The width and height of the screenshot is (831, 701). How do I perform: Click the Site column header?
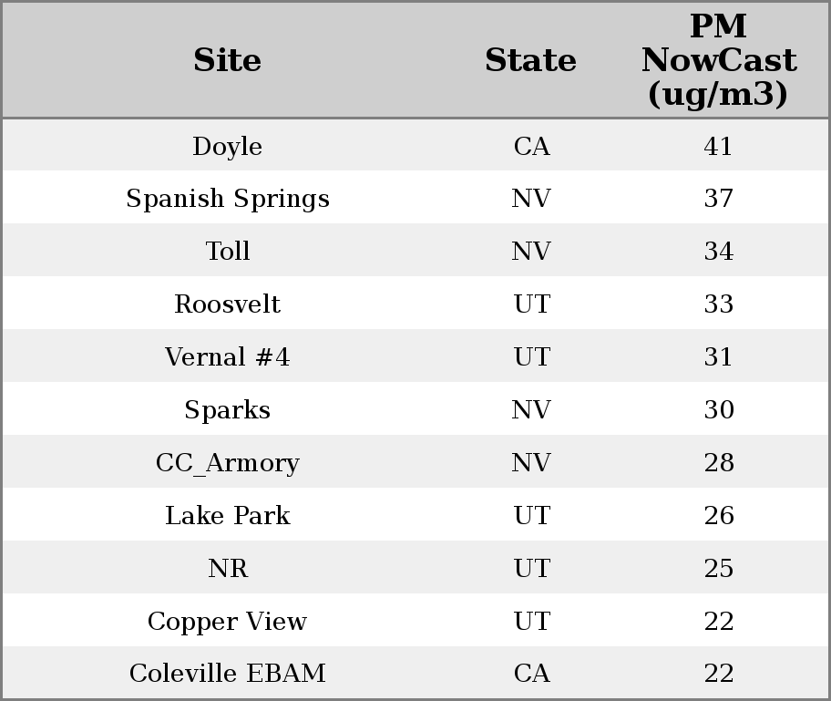pos(228,60)
